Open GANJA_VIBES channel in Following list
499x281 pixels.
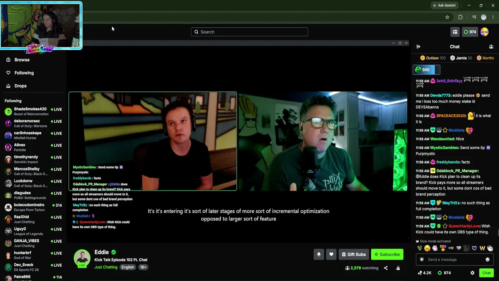pyautogui.click(x=34, y=243)
